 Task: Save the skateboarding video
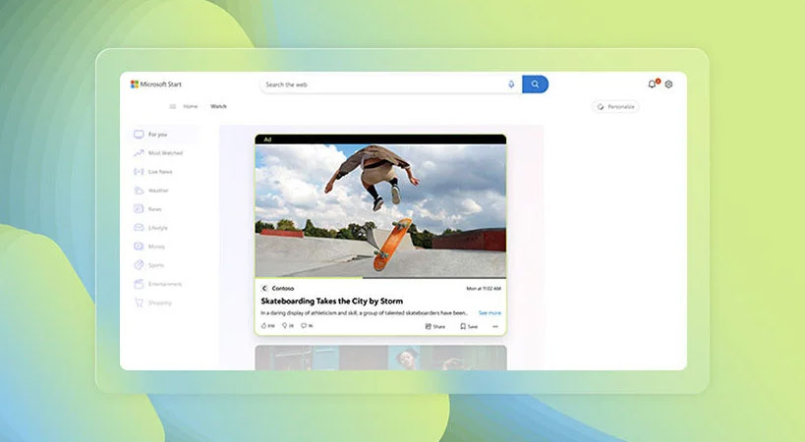point(469,326)
